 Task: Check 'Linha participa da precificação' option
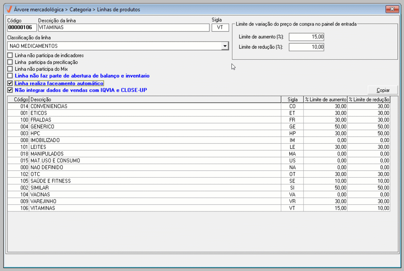tap(11, 62)
